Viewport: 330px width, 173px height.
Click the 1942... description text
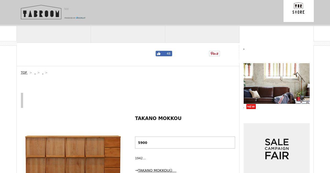coord(140,158)
